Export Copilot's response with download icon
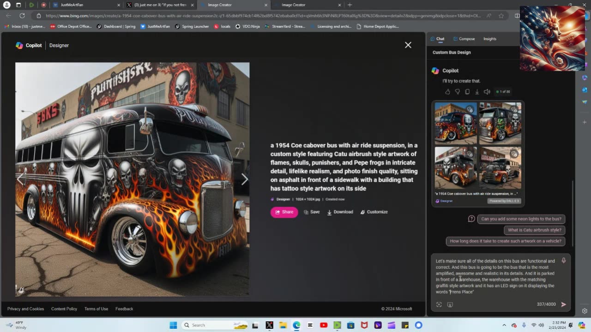The height and width of the screenshot is (332, 591). pos(477,92)
